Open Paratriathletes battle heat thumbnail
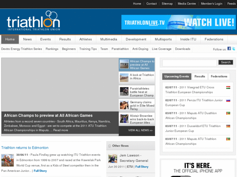Screen dimensions: 237x177 [124, 91]
